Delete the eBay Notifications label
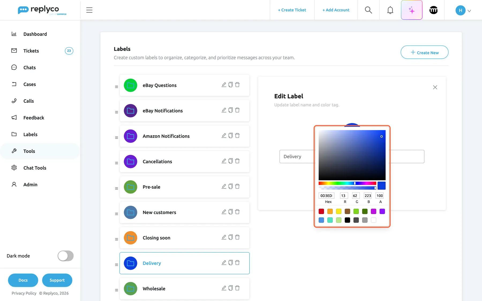The image size is (482, 301). (x=237, y=110)
